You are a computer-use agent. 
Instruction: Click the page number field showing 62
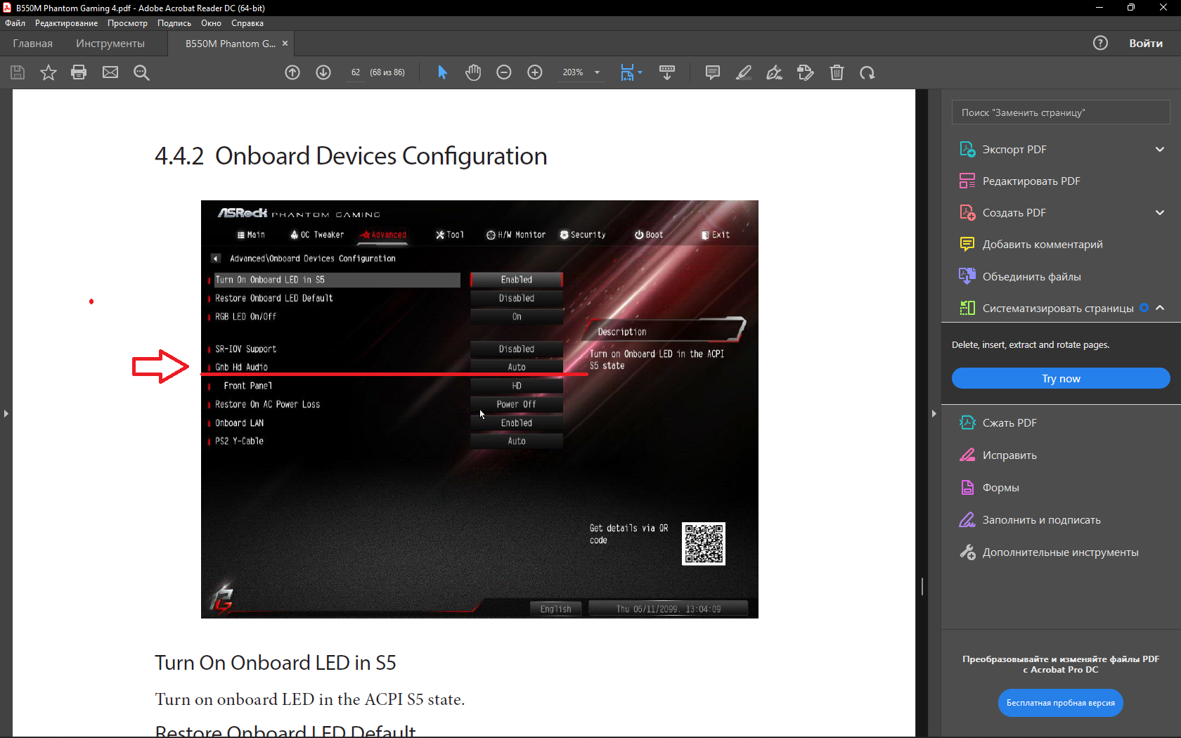(x=356, y=72)
